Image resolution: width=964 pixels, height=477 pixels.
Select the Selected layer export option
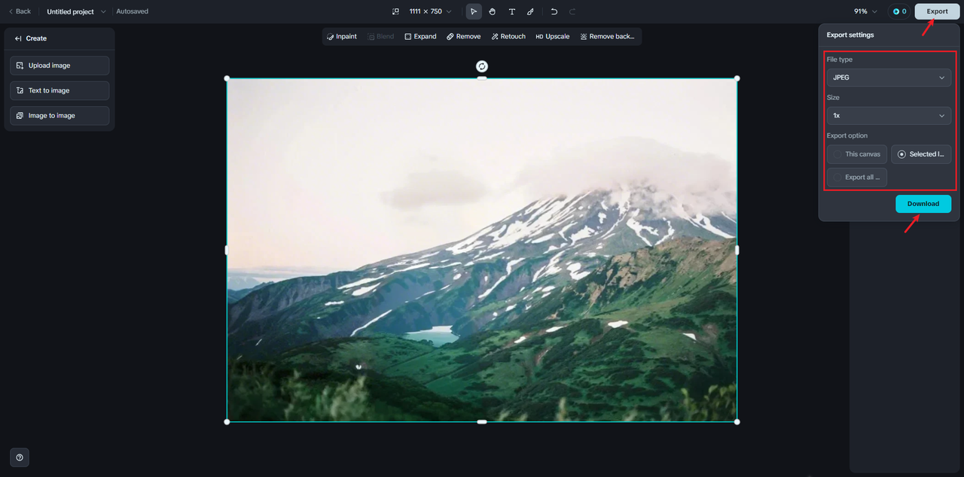[921, 154]
